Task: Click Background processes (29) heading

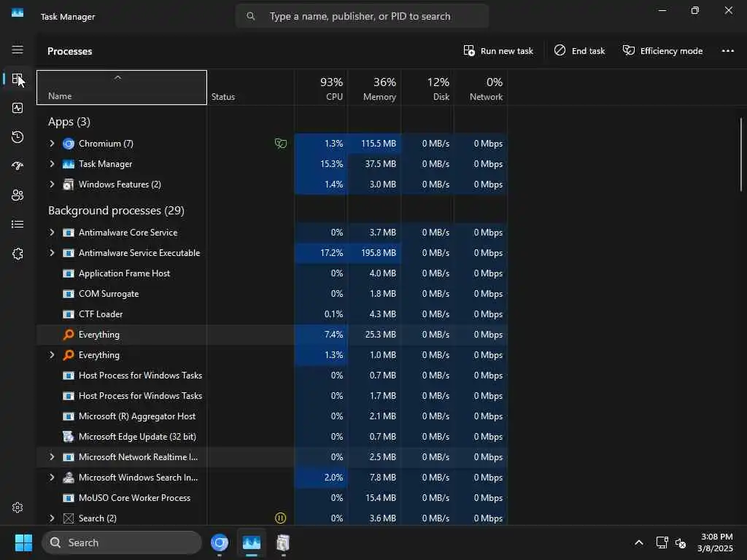Action: click(116, 211)
